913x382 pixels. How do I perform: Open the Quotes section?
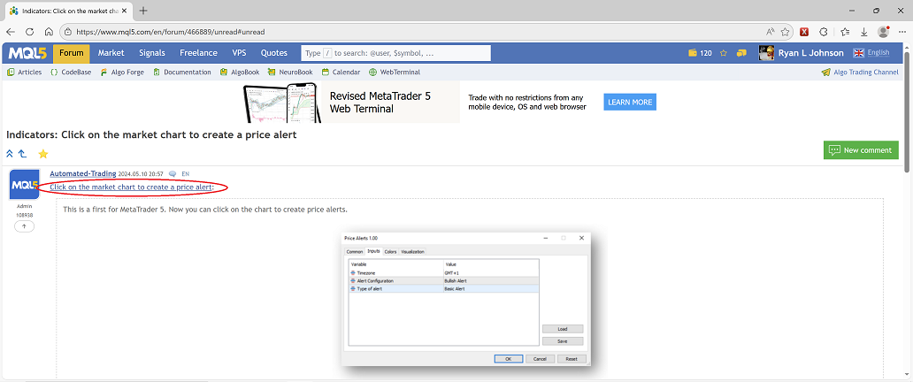[273, 53]
